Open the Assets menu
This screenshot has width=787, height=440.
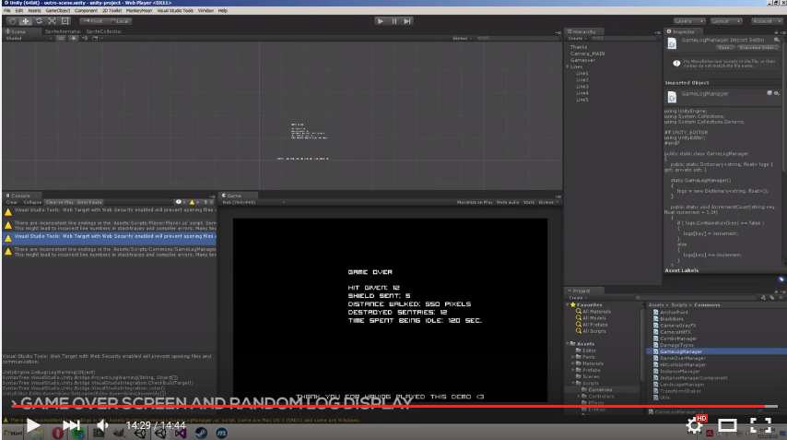click(x=34, y=10)
